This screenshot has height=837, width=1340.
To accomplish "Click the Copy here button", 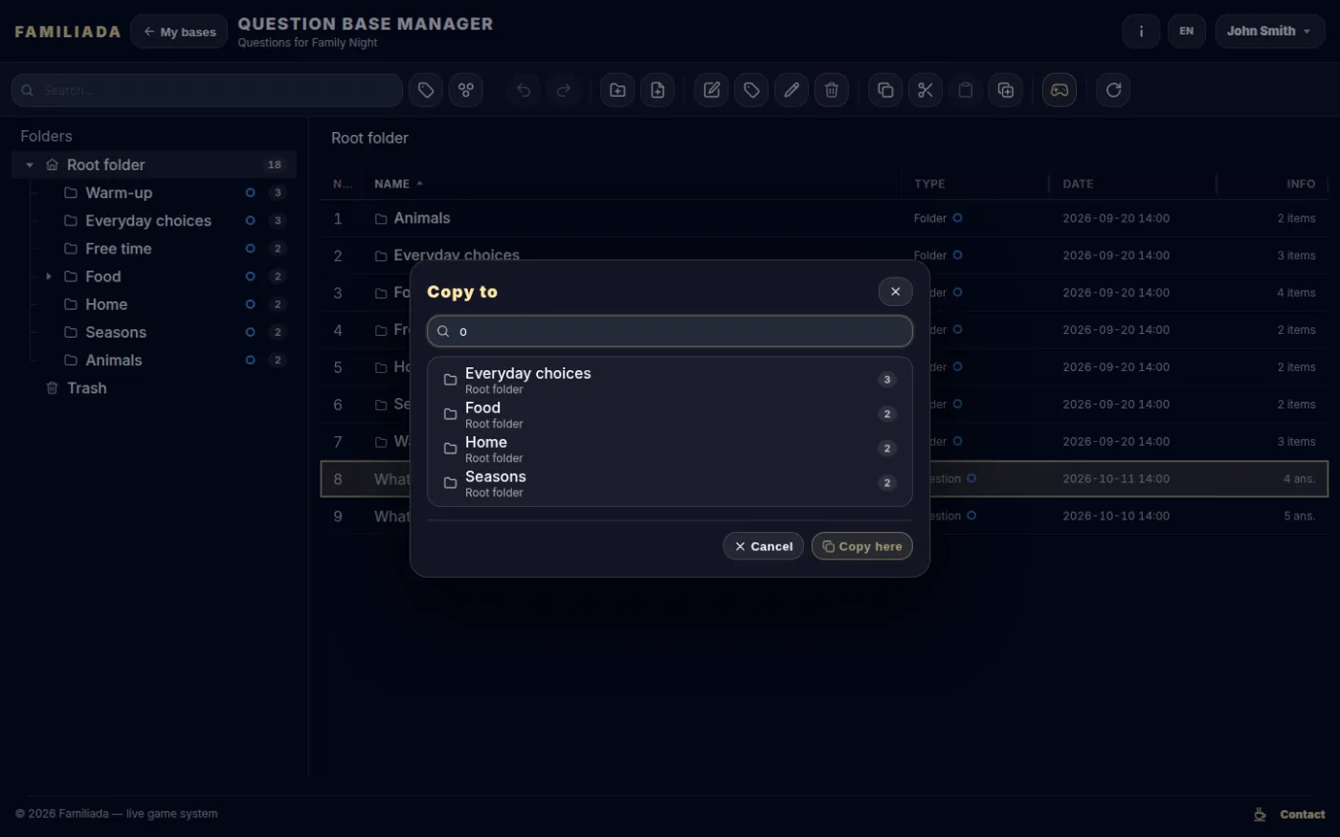I will point(861,546).
